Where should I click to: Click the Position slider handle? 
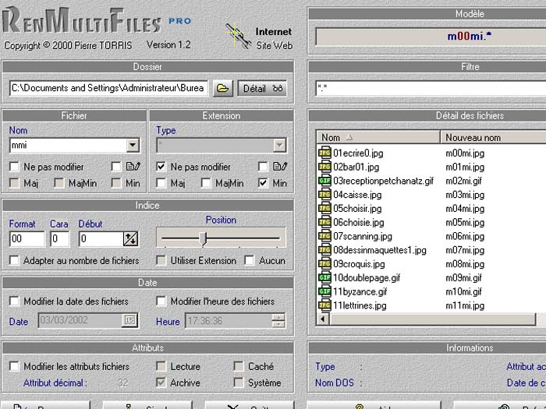(x=204, y=238)
